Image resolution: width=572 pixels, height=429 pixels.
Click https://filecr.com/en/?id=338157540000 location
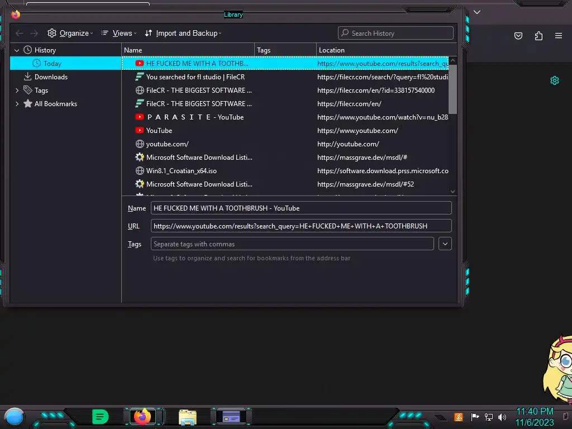[x=376, y=90]
